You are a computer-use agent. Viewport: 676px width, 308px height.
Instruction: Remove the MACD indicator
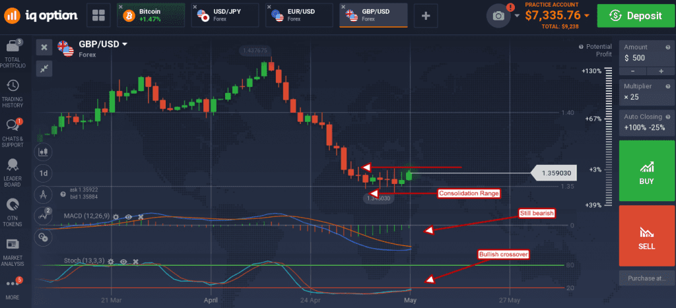point(140,218)
